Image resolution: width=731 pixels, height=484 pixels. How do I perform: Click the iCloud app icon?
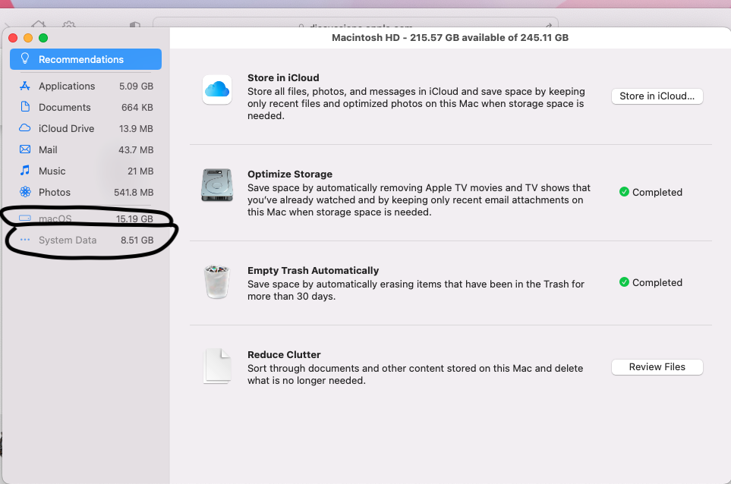click(217, 90)
